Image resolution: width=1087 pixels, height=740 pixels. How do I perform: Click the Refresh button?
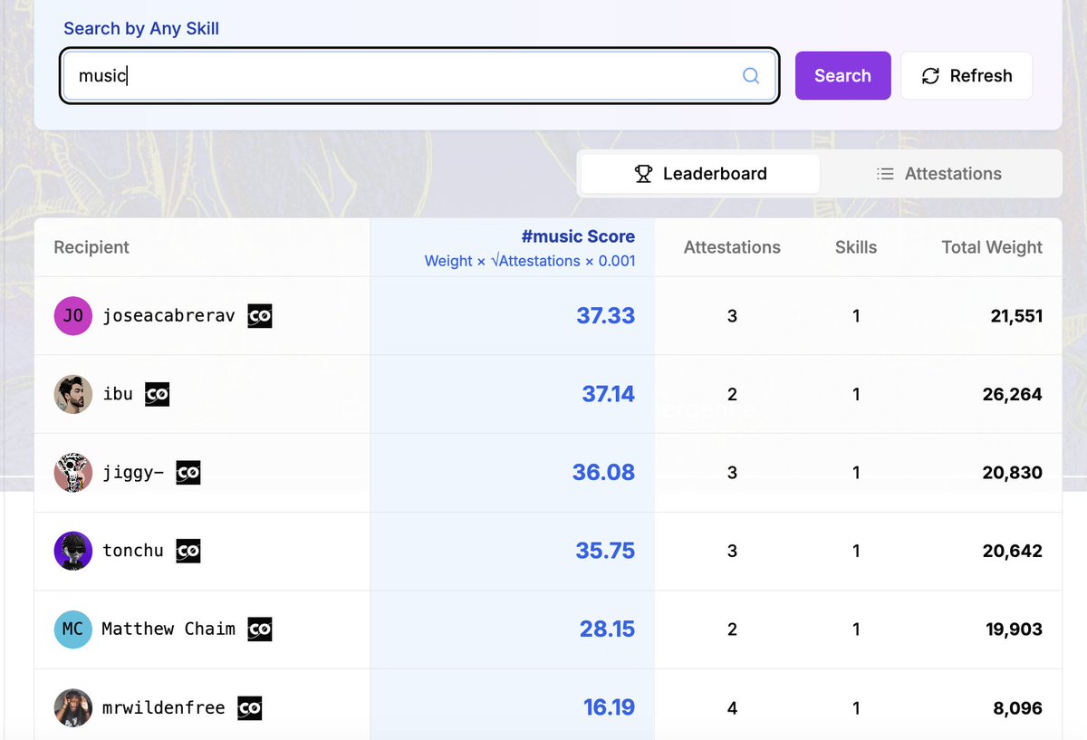pos(967,76)
